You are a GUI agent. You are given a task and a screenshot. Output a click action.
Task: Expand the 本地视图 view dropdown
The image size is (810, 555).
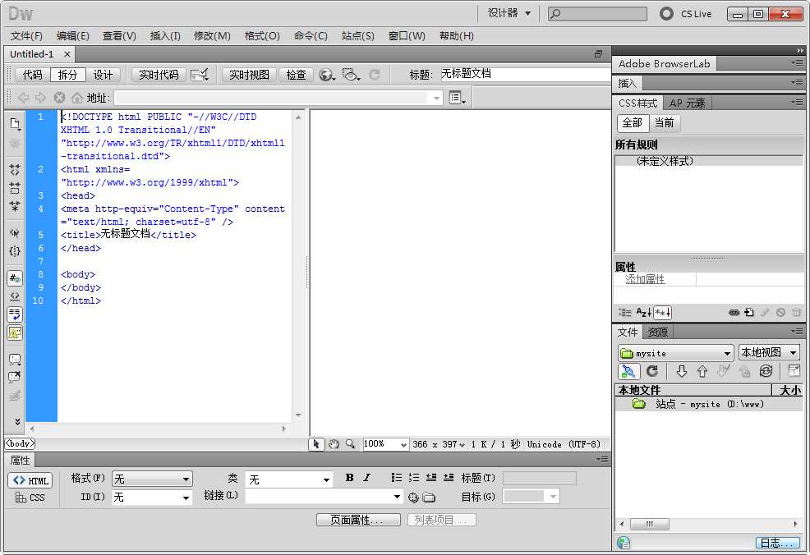768,352
